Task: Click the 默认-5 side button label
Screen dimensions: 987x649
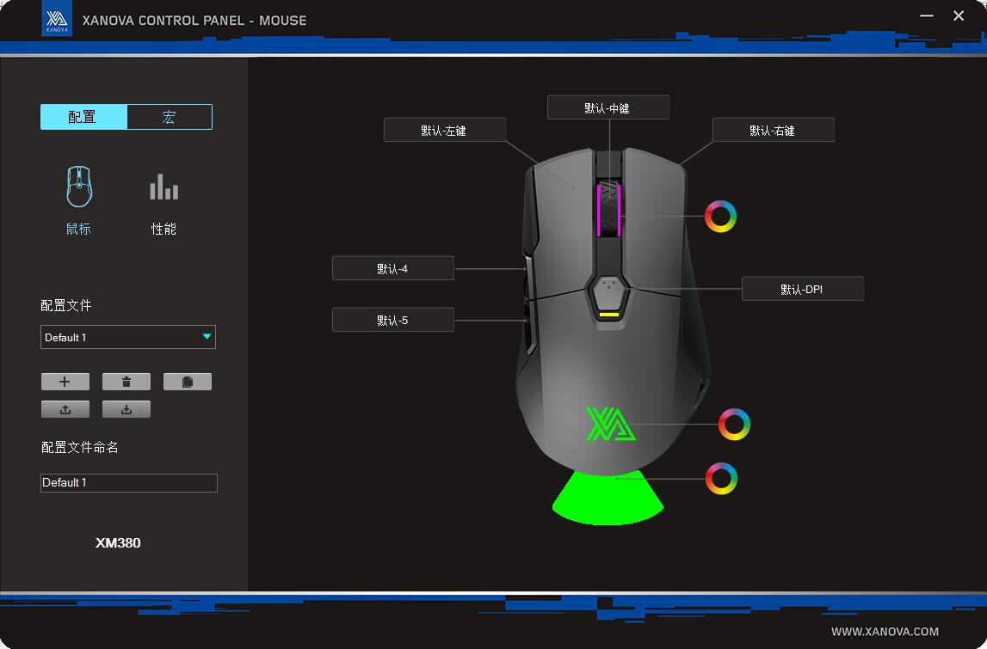Action: (x=392, y=320)
